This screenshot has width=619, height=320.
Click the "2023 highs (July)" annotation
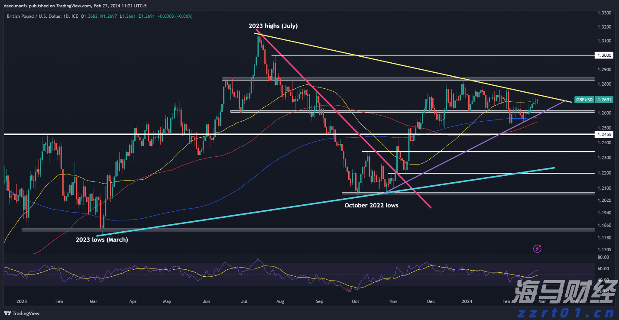(x=273, y=26)
